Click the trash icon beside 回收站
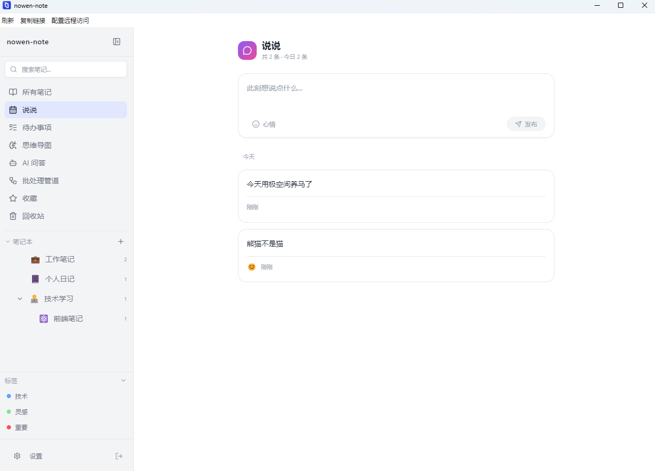The width and height of the screenshot is (655, 471). click(13, 216)
